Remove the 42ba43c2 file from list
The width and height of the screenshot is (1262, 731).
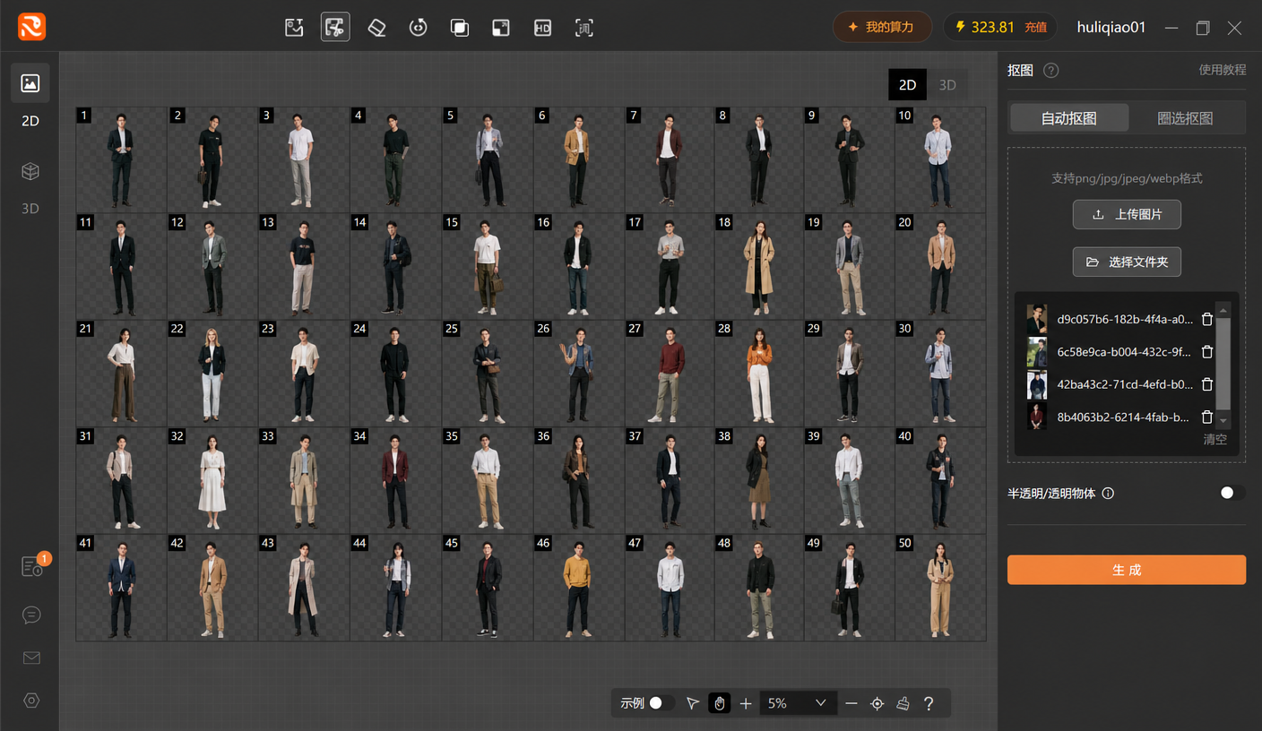pos(1207,384)
